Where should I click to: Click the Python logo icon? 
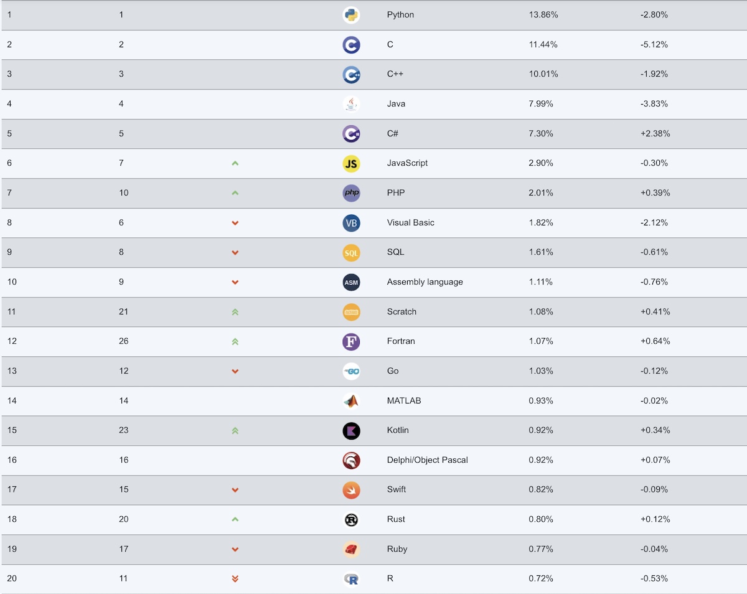[351, 15]
